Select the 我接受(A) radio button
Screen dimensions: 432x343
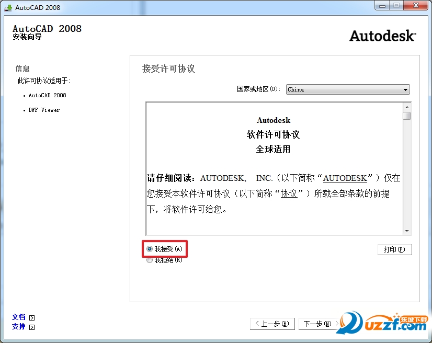click(x=164, y=249)
